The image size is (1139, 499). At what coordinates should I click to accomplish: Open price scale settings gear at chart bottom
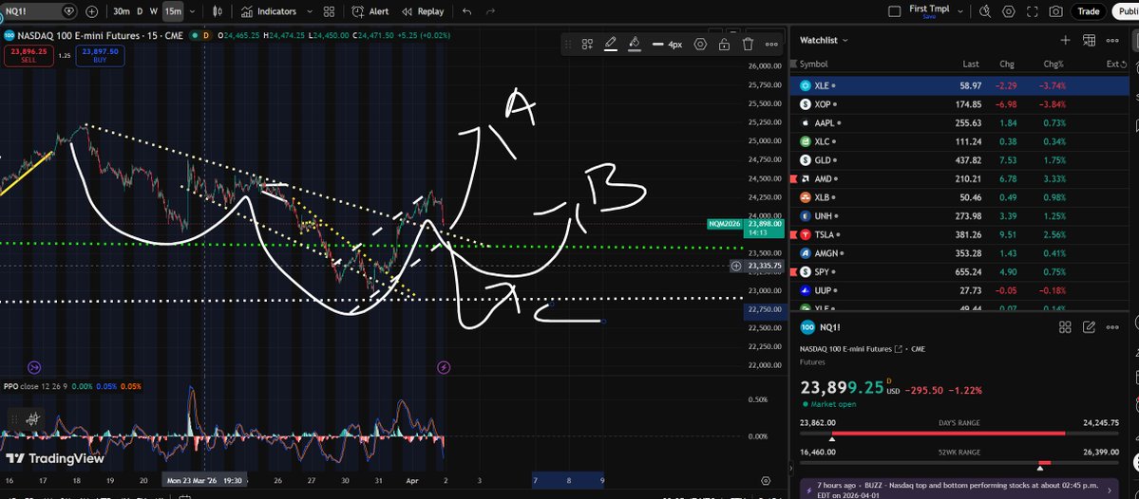tap(766, 481)
